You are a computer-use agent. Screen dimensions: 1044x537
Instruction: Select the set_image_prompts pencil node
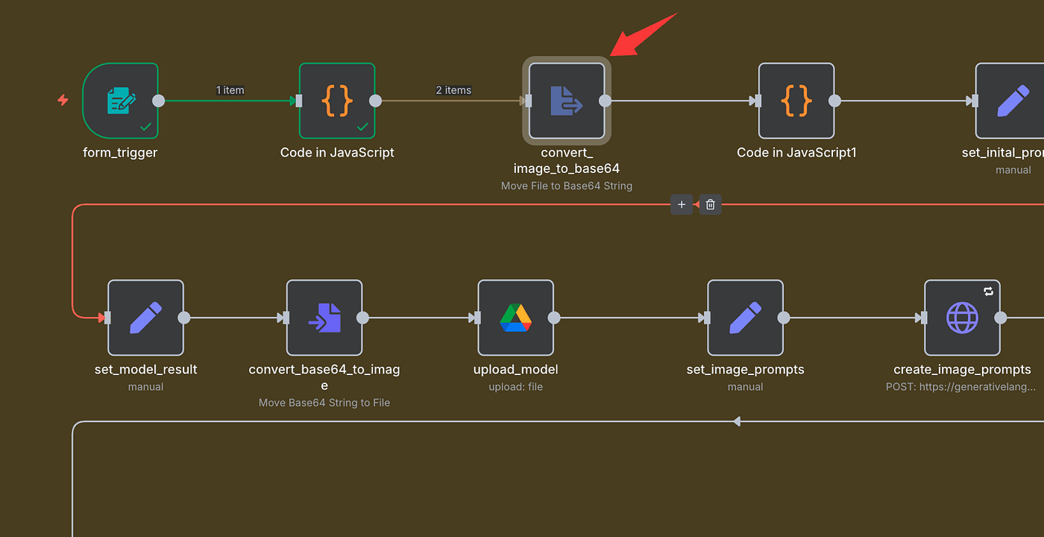point(745,318)
